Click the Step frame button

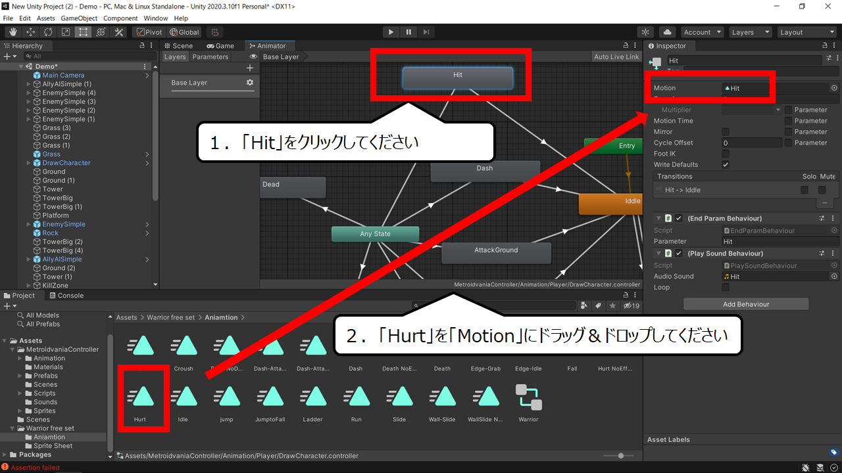point(426,32)
